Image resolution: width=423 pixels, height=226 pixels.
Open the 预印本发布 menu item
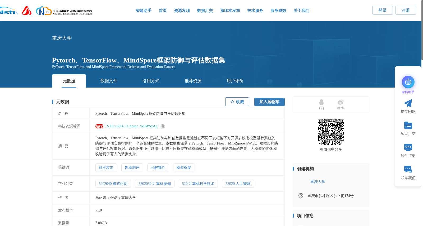(x=230, y=11)
